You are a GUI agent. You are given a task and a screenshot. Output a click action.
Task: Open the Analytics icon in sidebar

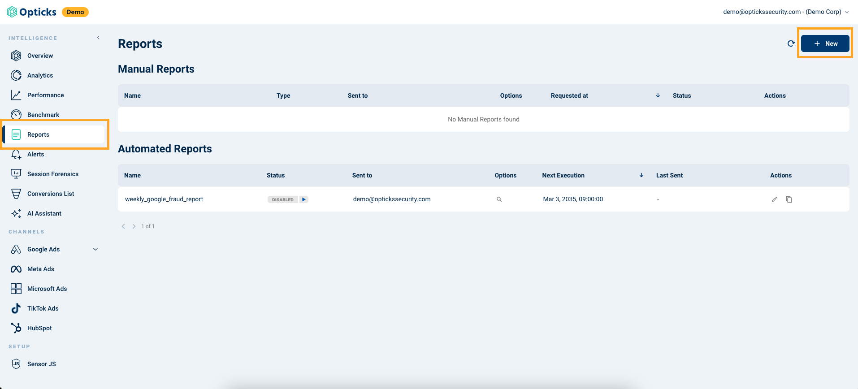[16, 75]
